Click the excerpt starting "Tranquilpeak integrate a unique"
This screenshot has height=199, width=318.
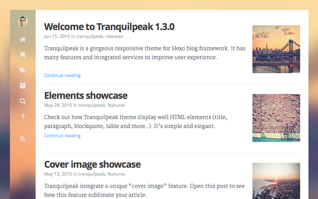pos(144,191)
